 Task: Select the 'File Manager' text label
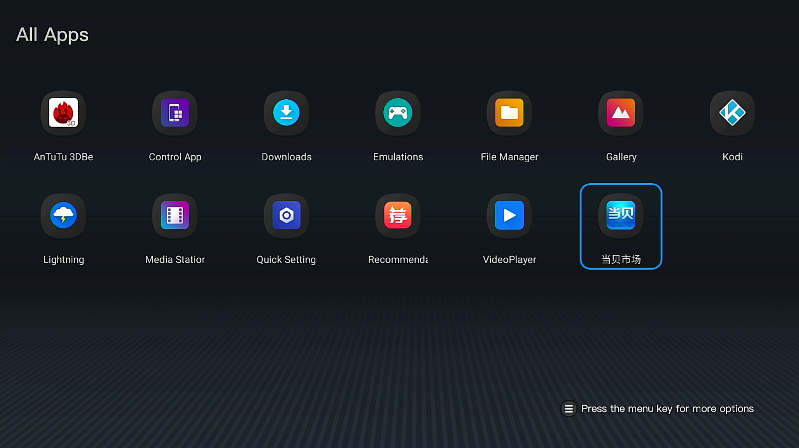tap(509, 157)
